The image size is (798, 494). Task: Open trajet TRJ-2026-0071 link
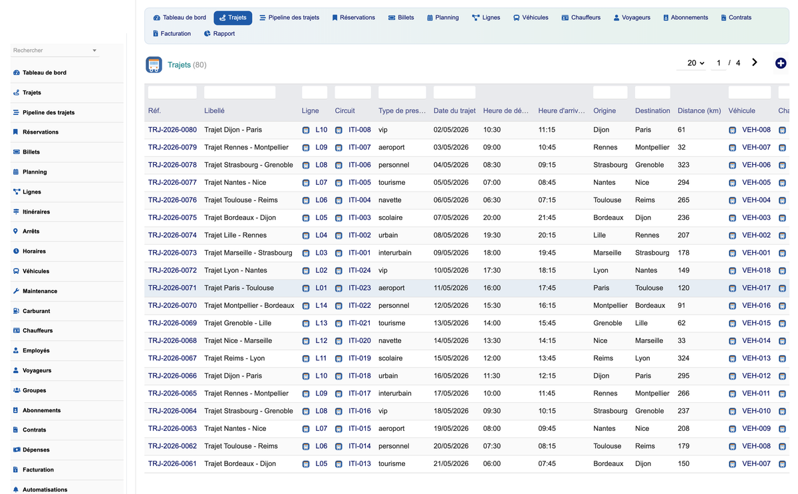[x=172, y=288]
